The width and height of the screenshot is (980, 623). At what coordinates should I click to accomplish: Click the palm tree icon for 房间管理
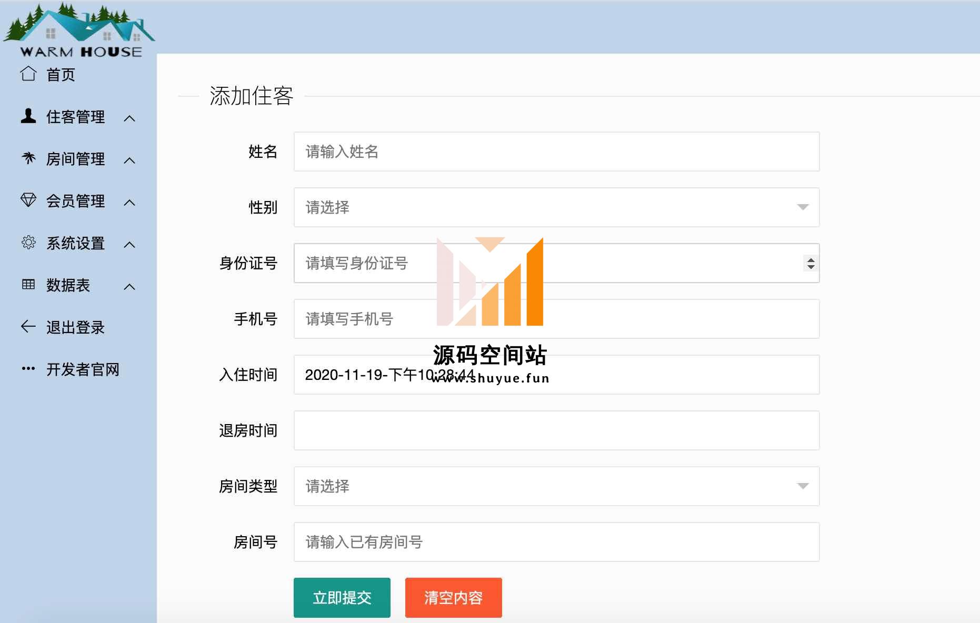pos(28,158)
